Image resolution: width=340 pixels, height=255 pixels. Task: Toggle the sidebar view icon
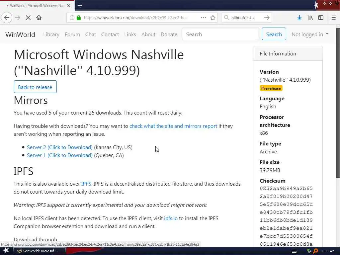point(321,18)
